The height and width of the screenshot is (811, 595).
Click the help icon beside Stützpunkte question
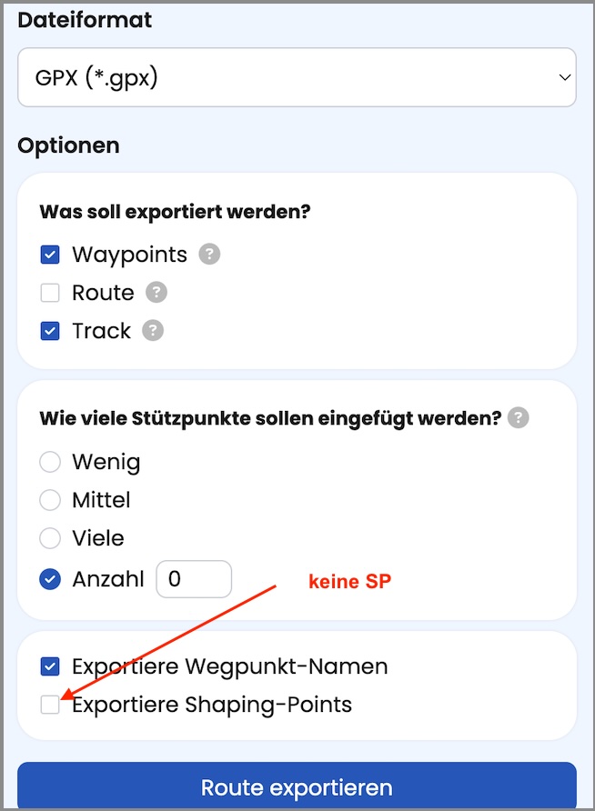[x=519, y=418]
